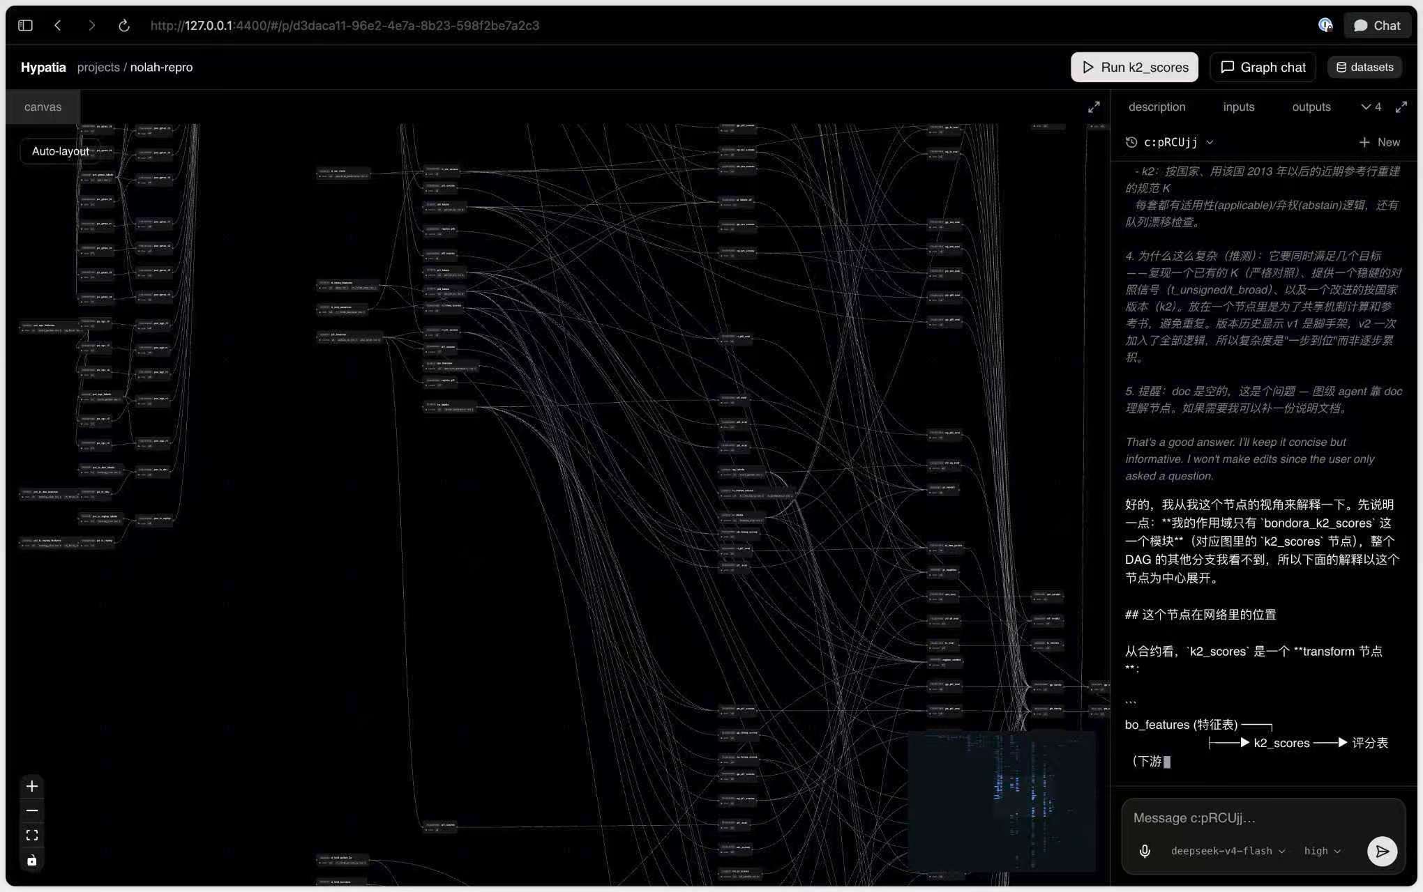This screenshot has width=1423, height=892.
Task: Open Graph chat
Action: (x=1263, y=67)
